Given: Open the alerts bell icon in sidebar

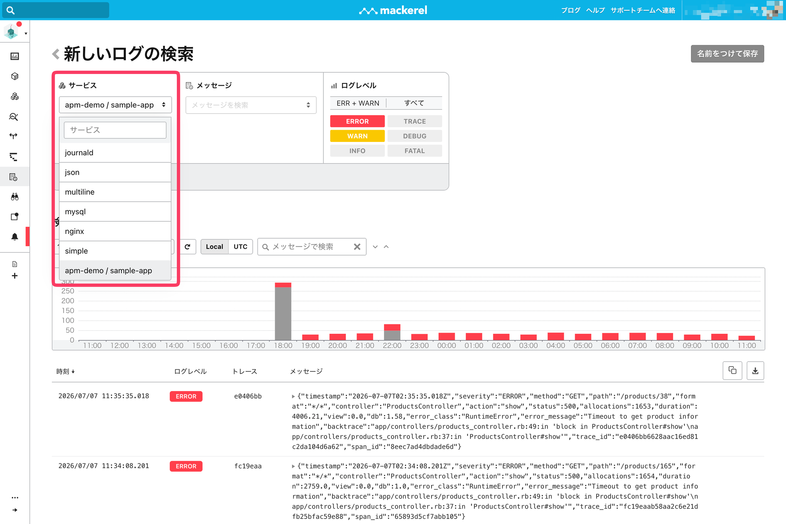Looking at the screenshot, I should (15, 237).
